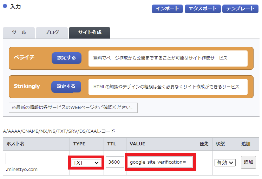Click the Strikingly service description text
Screen dimensions: 262x179
click(x=166, y=87)
